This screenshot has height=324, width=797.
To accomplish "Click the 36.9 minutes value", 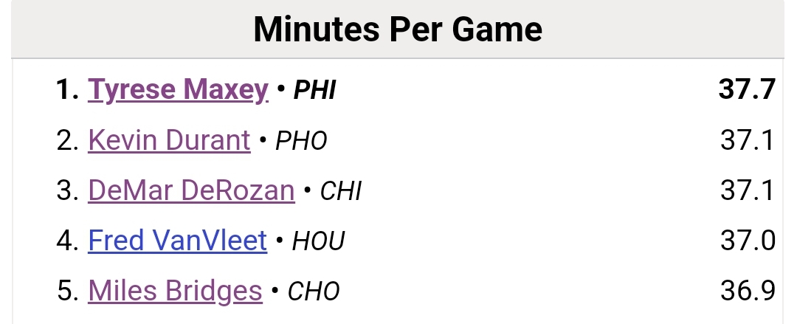I will [748, 291].
